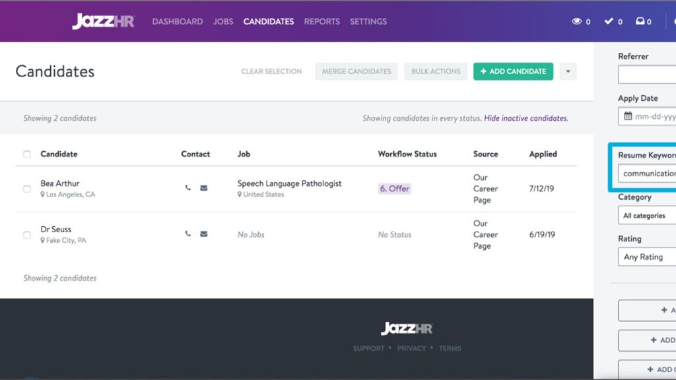Check the Bea Arthur row checkbox
The height and width of the screenshot is (380, 676).
[x=27, y=189]
